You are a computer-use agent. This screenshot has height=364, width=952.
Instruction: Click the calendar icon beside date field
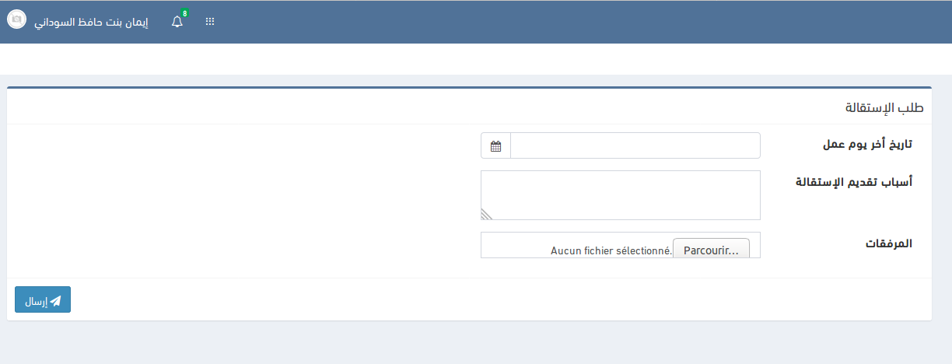coord(495,145)
